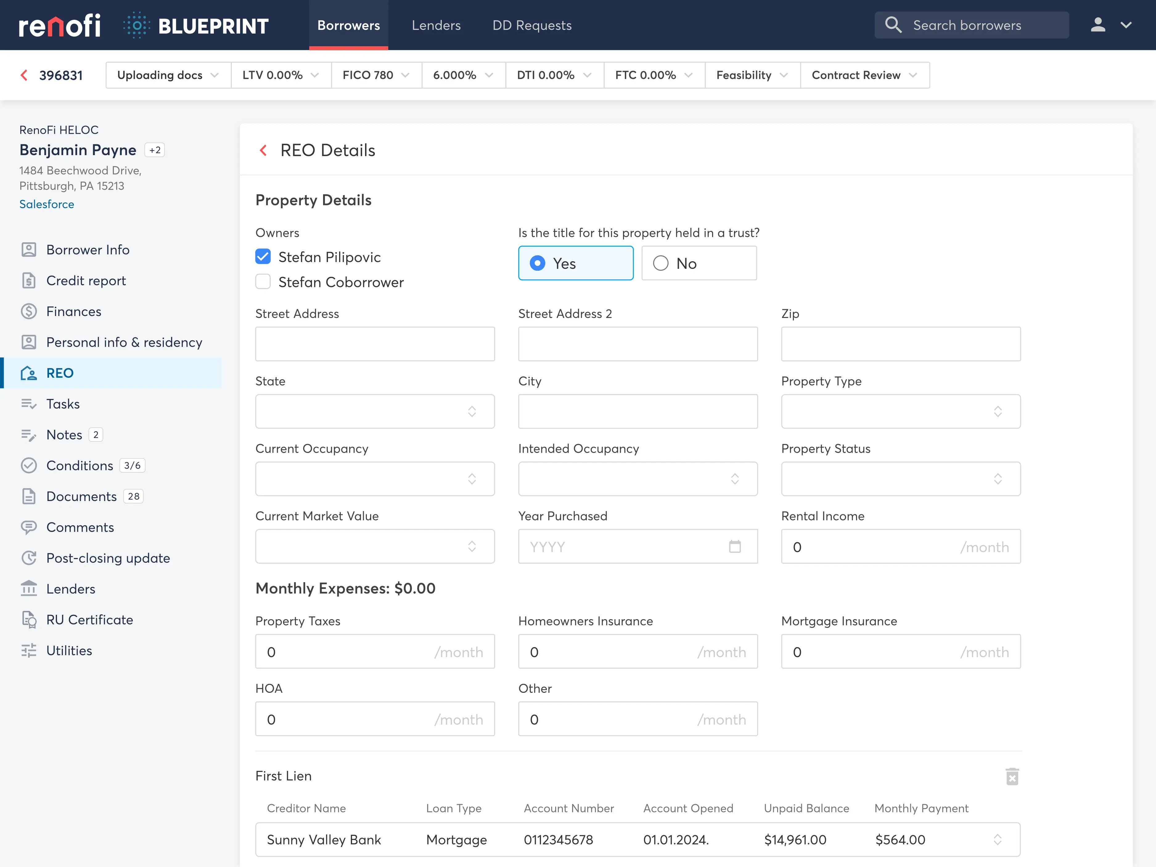1156x867 pixels.
Task: Open the State select dropdown
Action: coord(375,411)
